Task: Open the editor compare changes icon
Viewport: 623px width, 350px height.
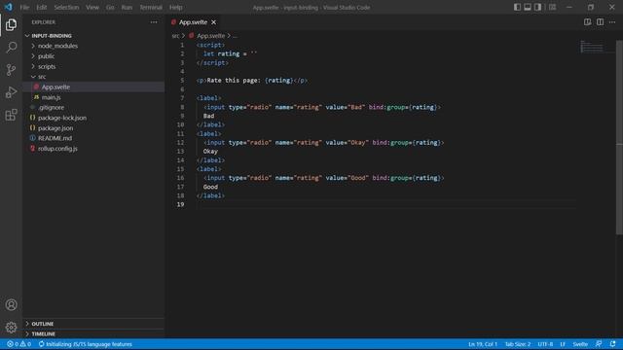Action: click(587, 22)
